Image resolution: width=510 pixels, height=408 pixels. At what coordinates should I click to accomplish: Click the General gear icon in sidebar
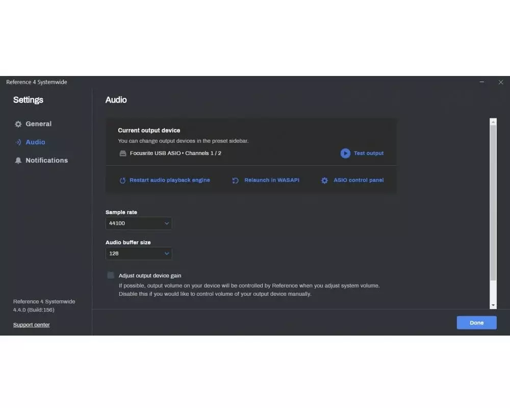pos(18,124)
